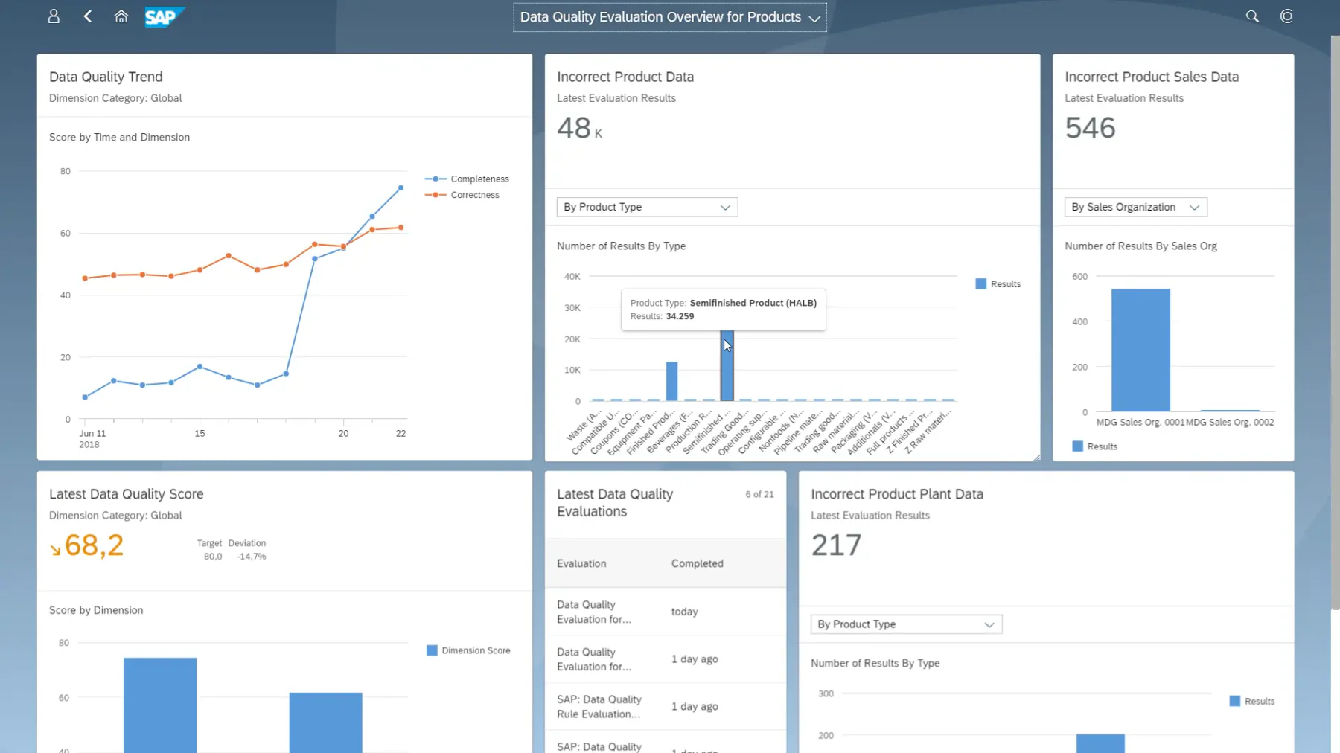Viewport: 1340px width, 753px height.
Task: Open the Data Quality Trend card header
Action: click(284, 86)
